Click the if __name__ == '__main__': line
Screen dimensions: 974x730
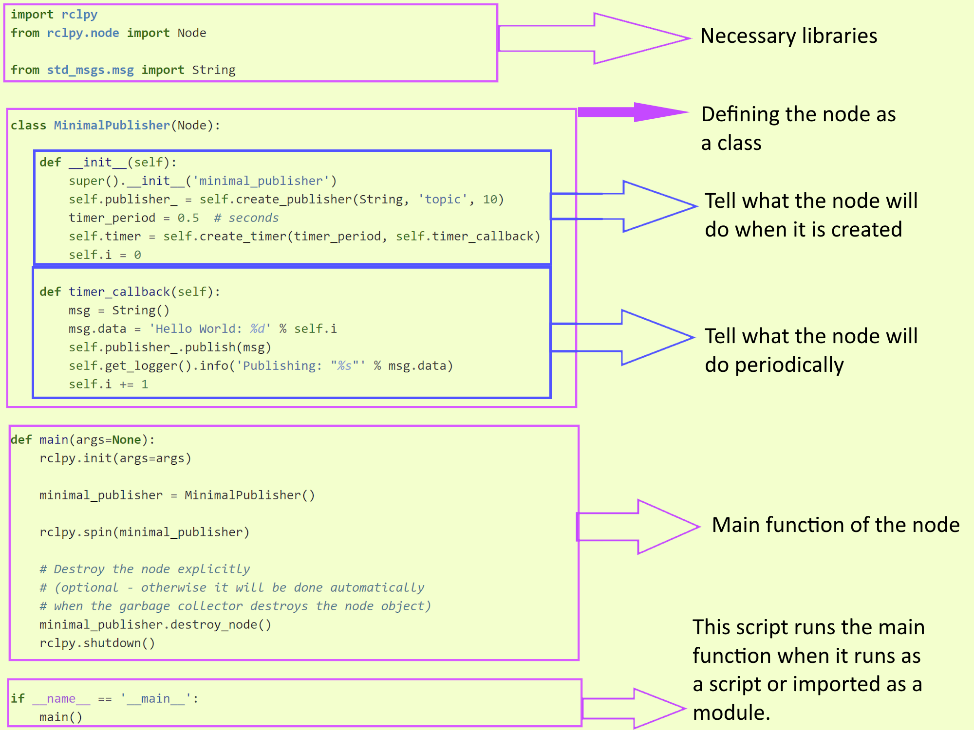[105, 699]
